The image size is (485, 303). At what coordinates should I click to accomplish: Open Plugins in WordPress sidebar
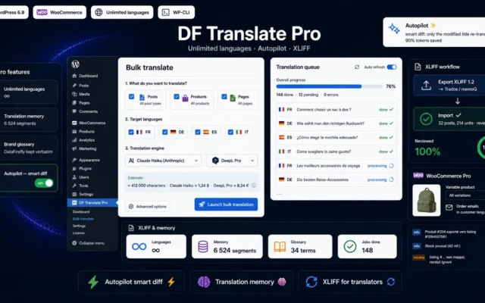pyautogui.click(x=82, y=168)
